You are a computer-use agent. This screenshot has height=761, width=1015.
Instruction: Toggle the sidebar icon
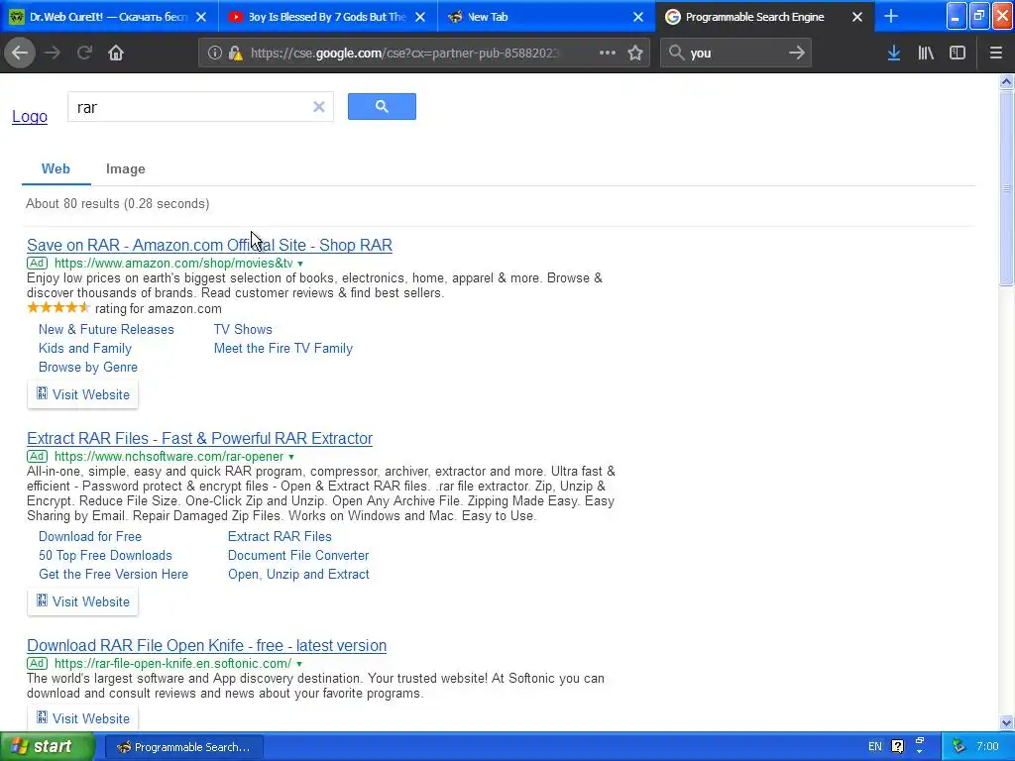click(x=958, y=54)
